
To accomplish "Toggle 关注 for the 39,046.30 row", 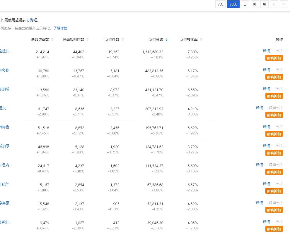I will 279,222.
